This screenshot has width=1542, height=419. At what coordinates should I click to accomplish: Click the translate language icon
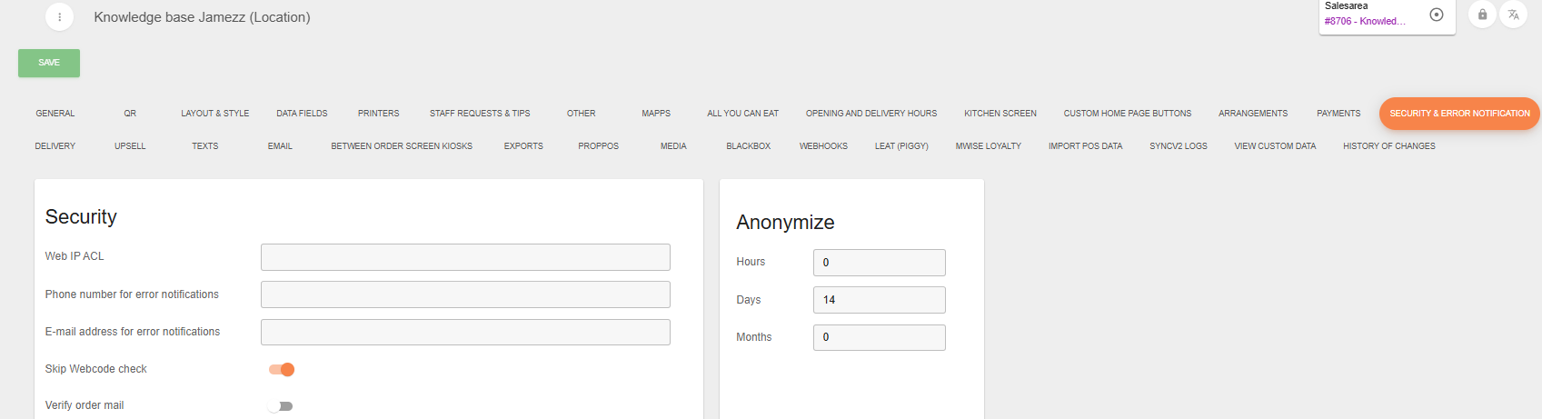point(1513,15)
